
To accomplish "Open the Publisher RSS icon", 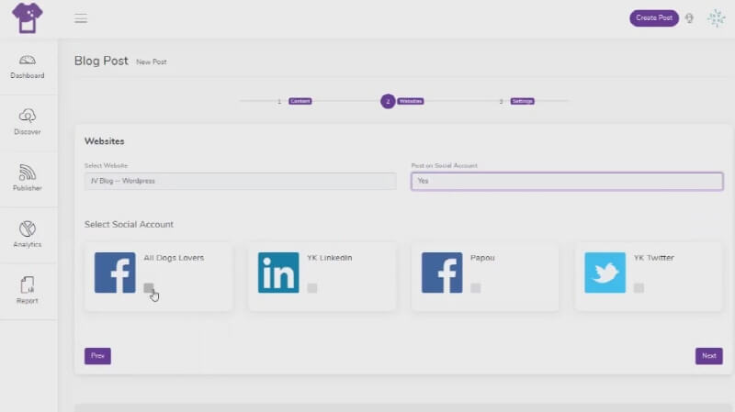I will [x=28, y=173].
